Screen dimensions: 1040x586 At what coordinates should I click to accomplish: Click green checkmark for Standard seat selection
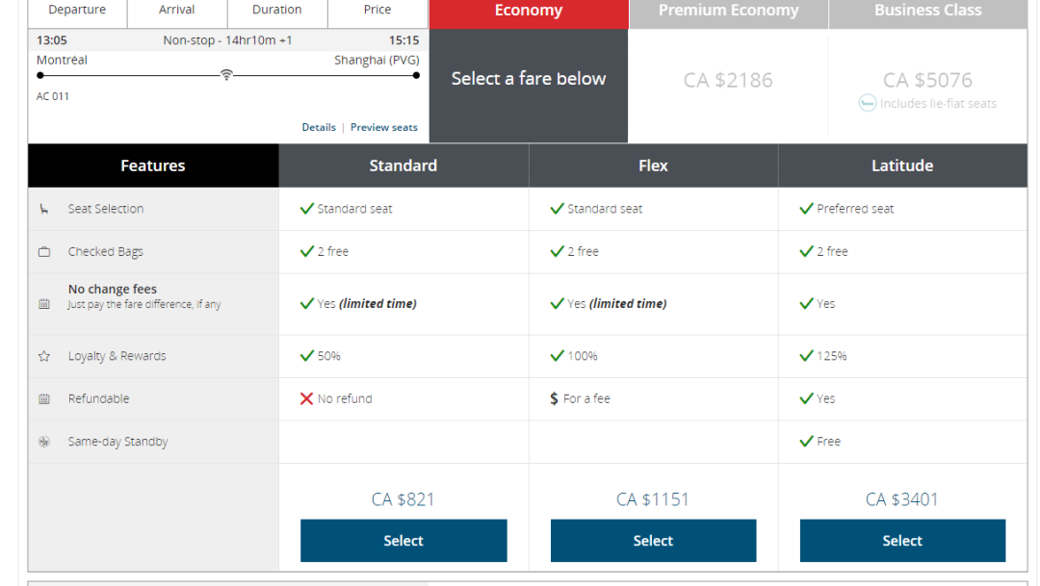tap(306, 209)
